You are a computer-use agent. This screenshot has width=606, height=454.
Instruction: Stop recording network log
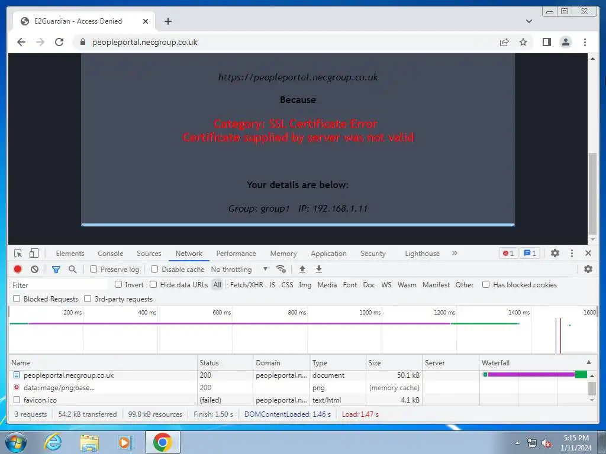pos(18,269)
